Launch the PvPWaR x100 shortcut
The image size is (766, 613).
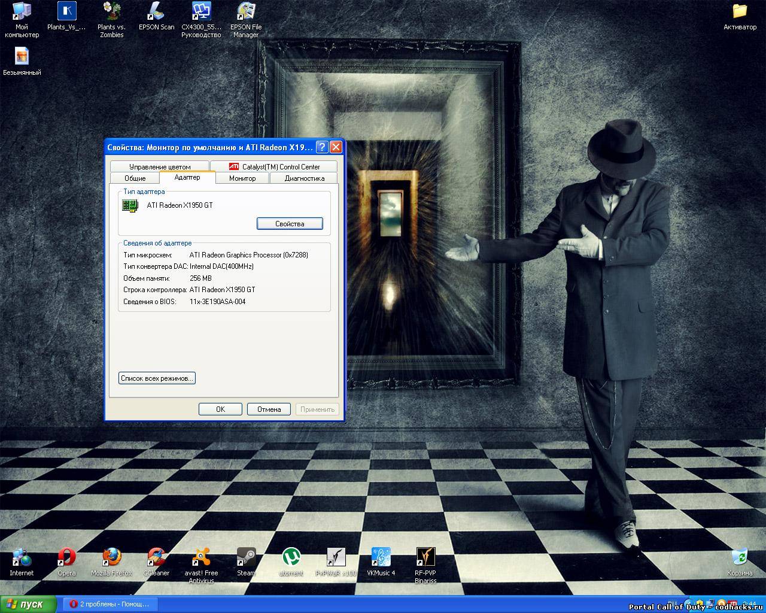pyautogui.click(x=336, y=562)
